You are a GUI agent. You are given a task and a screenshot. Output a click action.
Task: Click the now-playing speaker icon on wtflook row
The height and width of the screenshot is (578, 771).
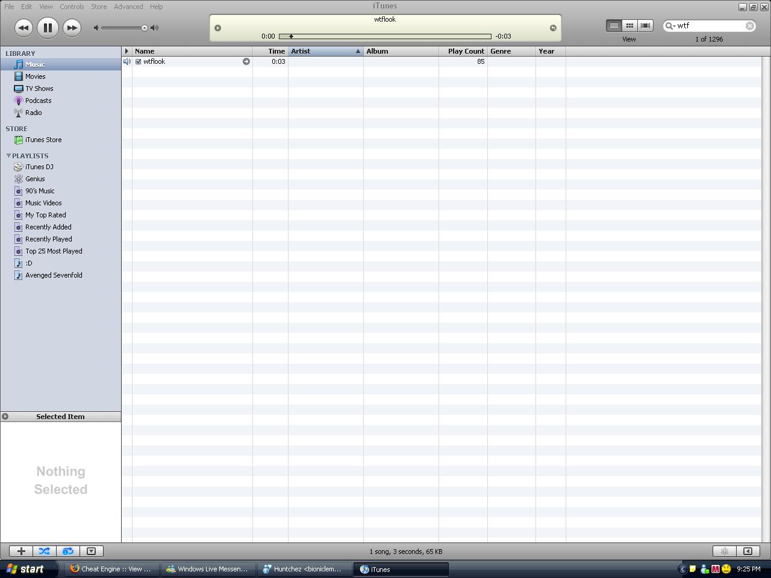pos(127,61)
